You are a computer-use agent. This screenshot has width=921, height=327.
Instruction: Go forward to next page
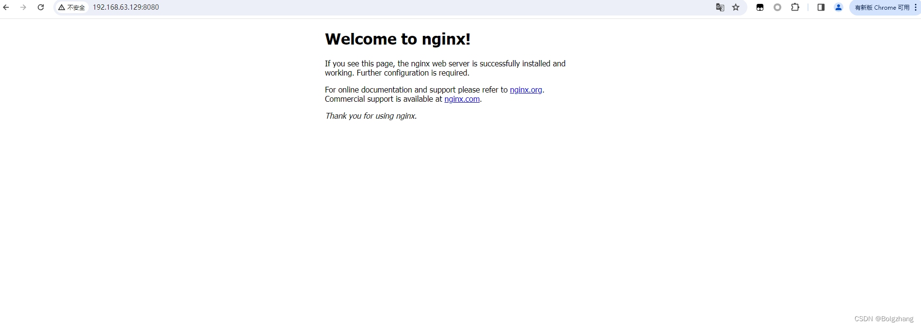tap(23, 7)
